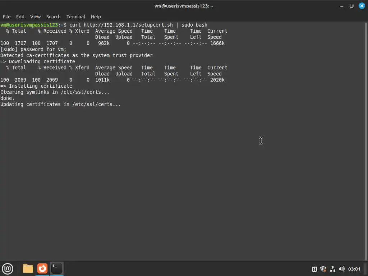Open the network connections tray icon

point(332,269)
